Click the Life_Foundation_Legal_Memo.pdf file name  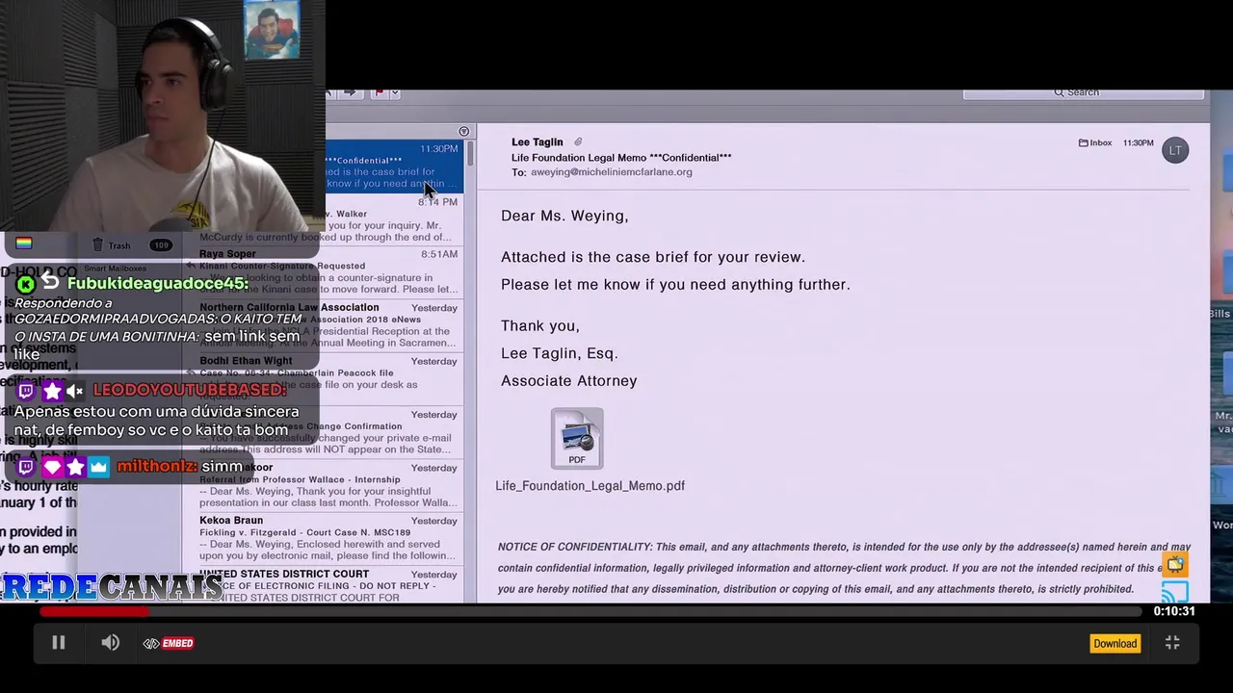tap(590, 486)
